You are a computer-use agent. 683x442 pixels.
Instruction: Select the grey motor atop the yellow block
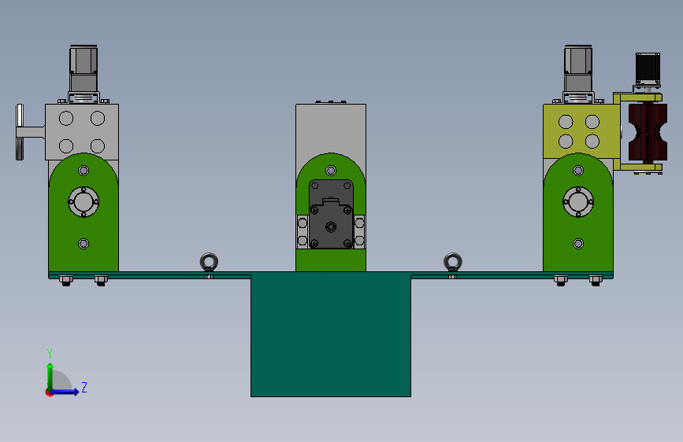coord(578,68)
